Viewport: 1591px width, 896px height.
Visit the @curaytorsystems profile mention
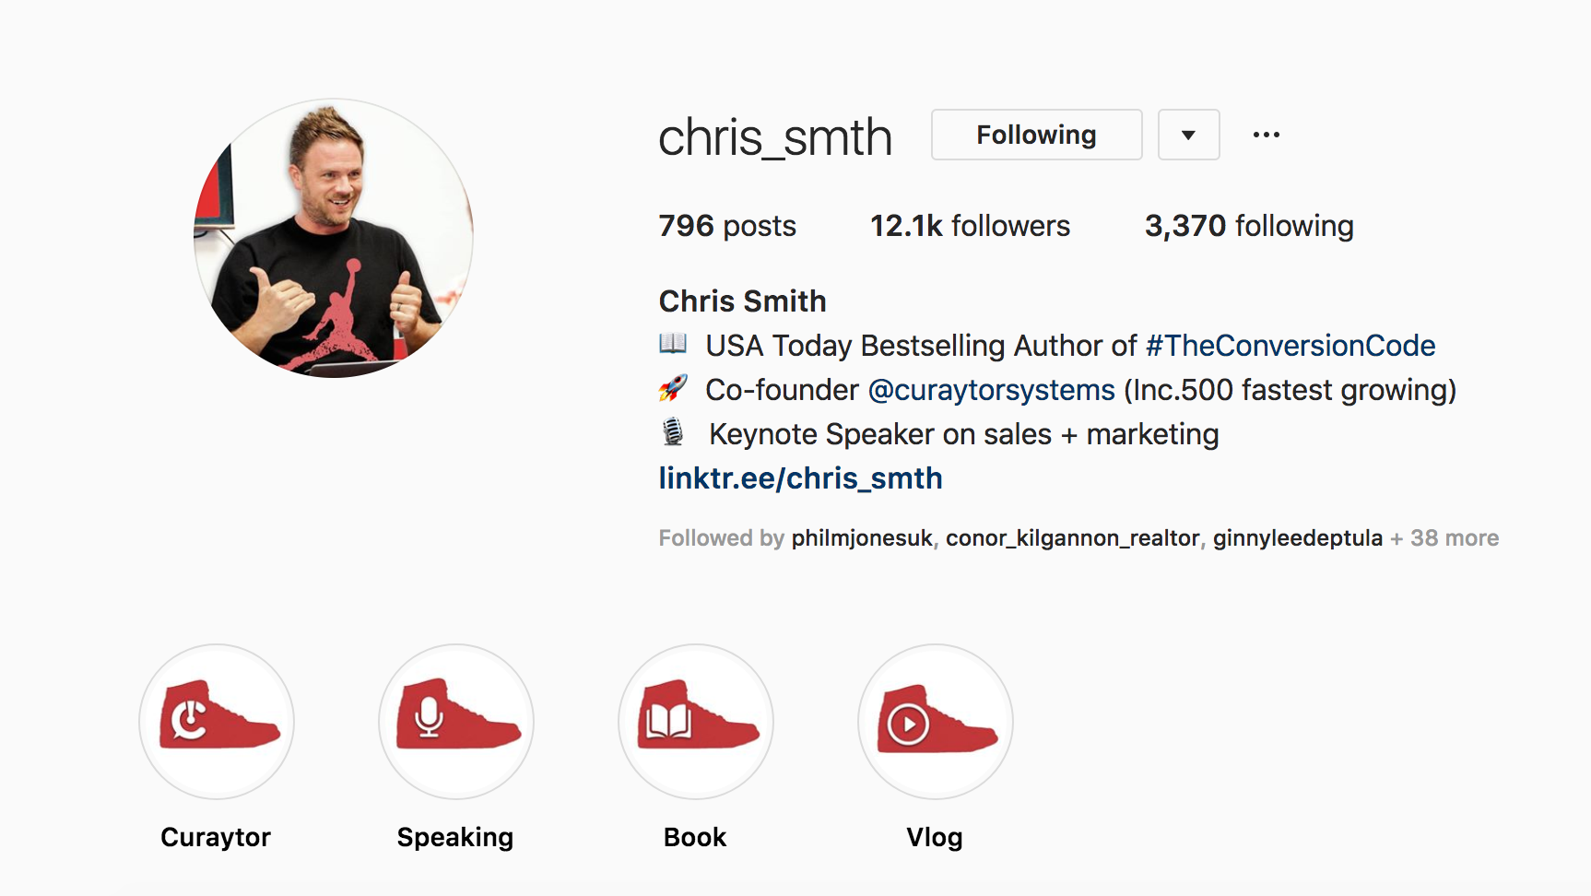coord(992,390)
